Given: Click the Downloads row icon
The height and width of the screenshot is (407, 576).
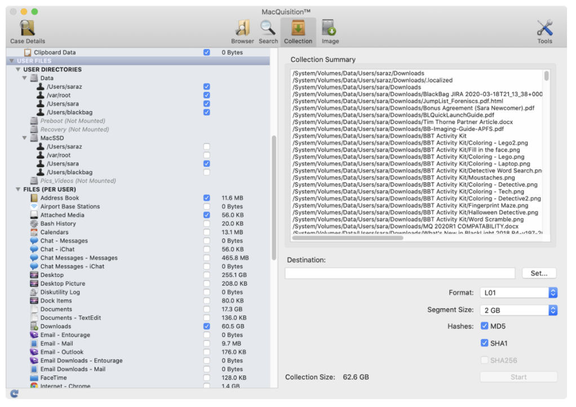Looking at the screenshot, I should pyautogui.click(x=34, y=326).
